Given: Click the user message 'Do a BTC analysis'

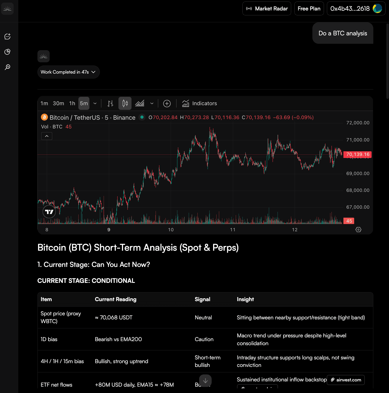Looking at the screenshot, I should [x=343, y=33].
